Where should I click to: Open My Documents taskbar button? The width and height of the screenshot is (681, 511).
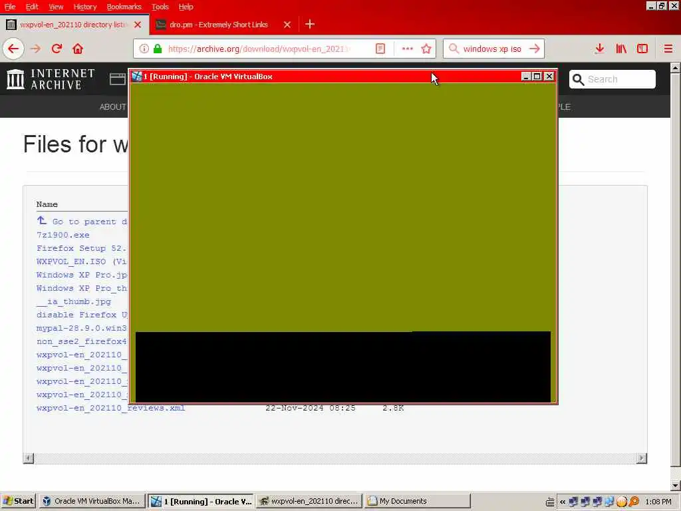click(418, 501)
